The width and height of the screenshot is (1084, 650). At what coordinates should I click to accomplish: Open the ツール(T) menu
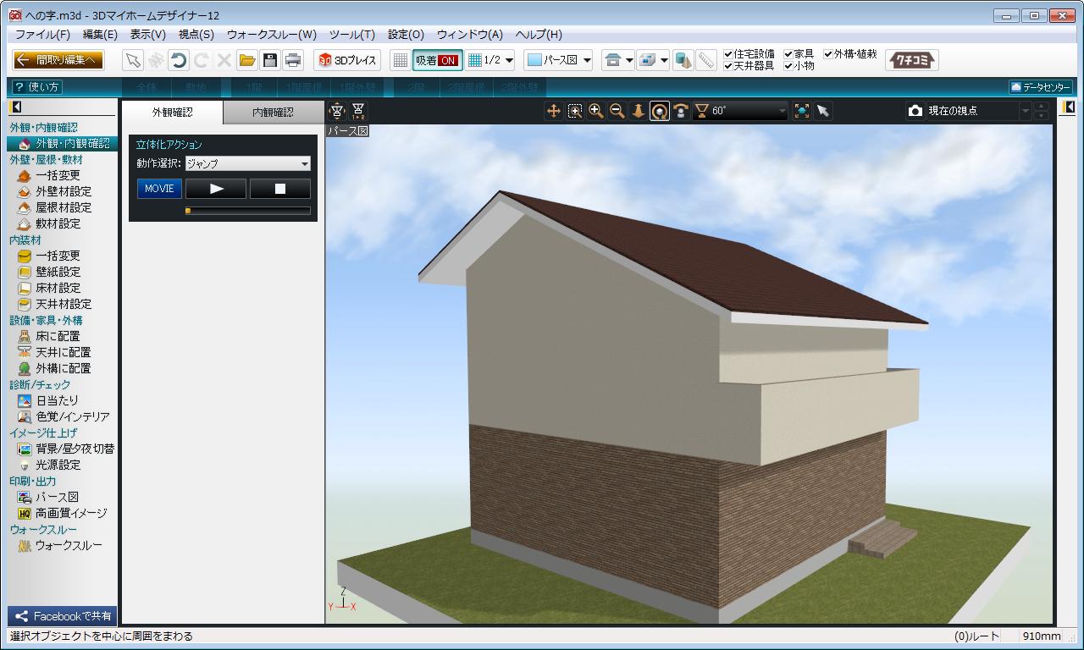point(351,35)
